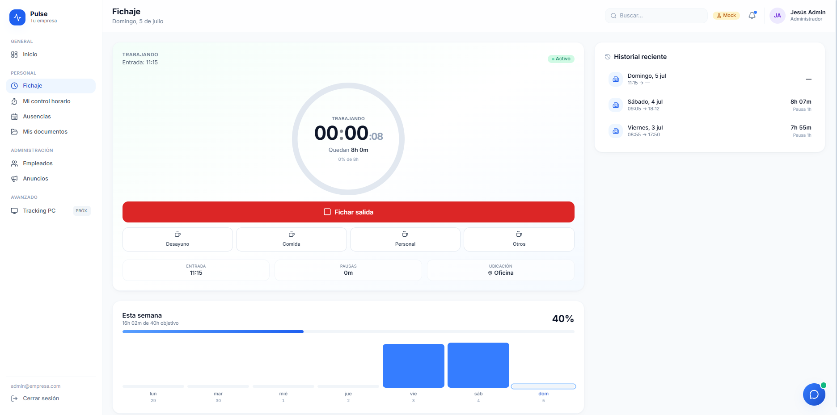837x415 pixels.
Task: Open the Domingo, 5 jul history row
Action: [710, 79]
